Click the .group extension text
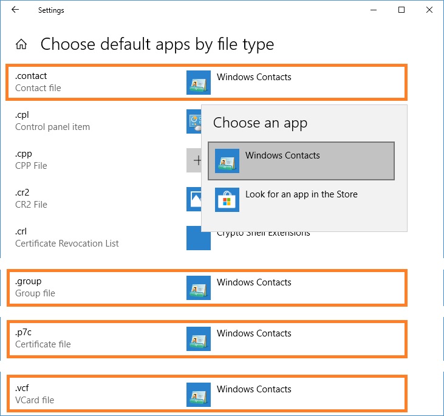The height and width of the screenshot is (416, 444). (28, 282)
